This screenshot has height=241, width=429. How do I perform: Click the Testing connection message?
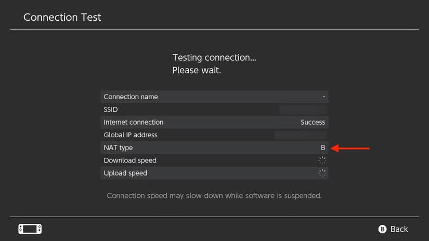[214, 64]
